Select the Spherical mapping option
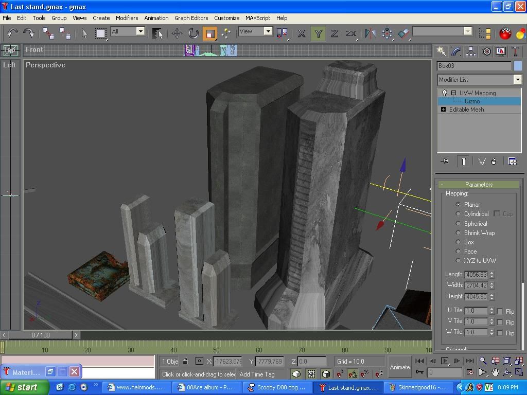The width and height of the screenshot is (527, 395). click(458, 223)
